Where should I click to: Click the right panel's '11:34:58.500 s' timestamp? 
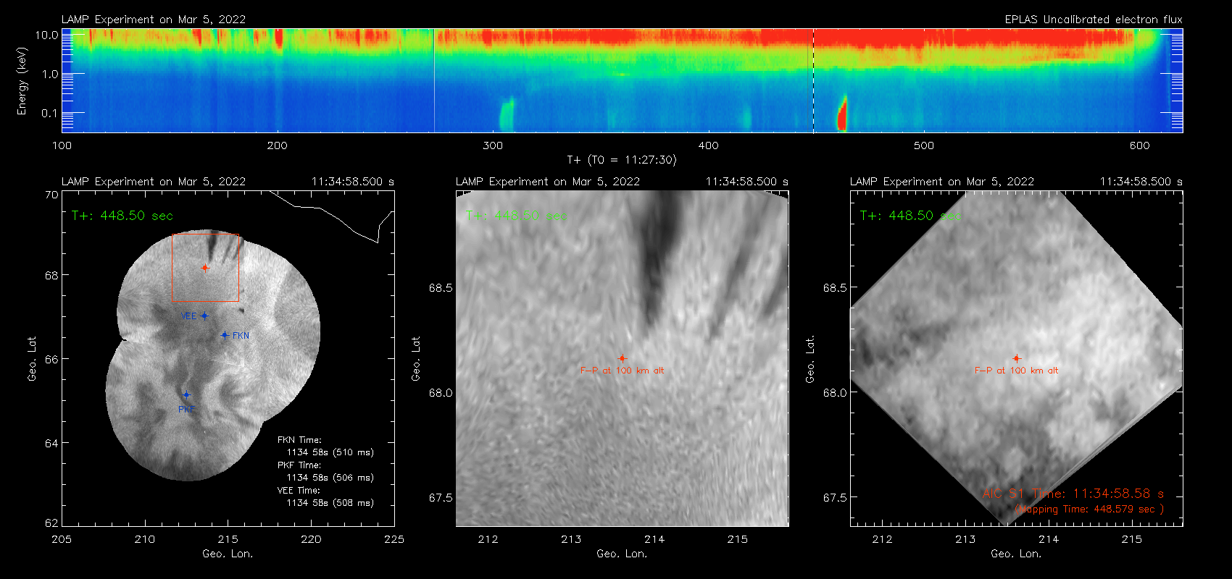click(x=1141, y=182)
